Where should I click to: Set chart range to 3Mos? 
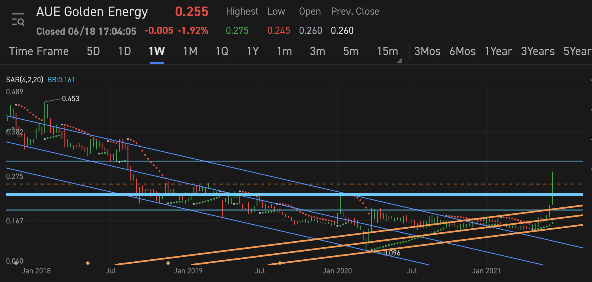(x=427, y=51)
